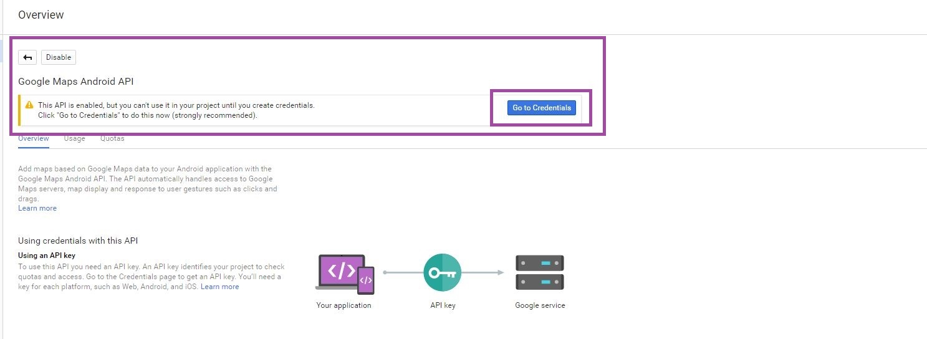Select the Overview tab

click(x=34, y=138)
